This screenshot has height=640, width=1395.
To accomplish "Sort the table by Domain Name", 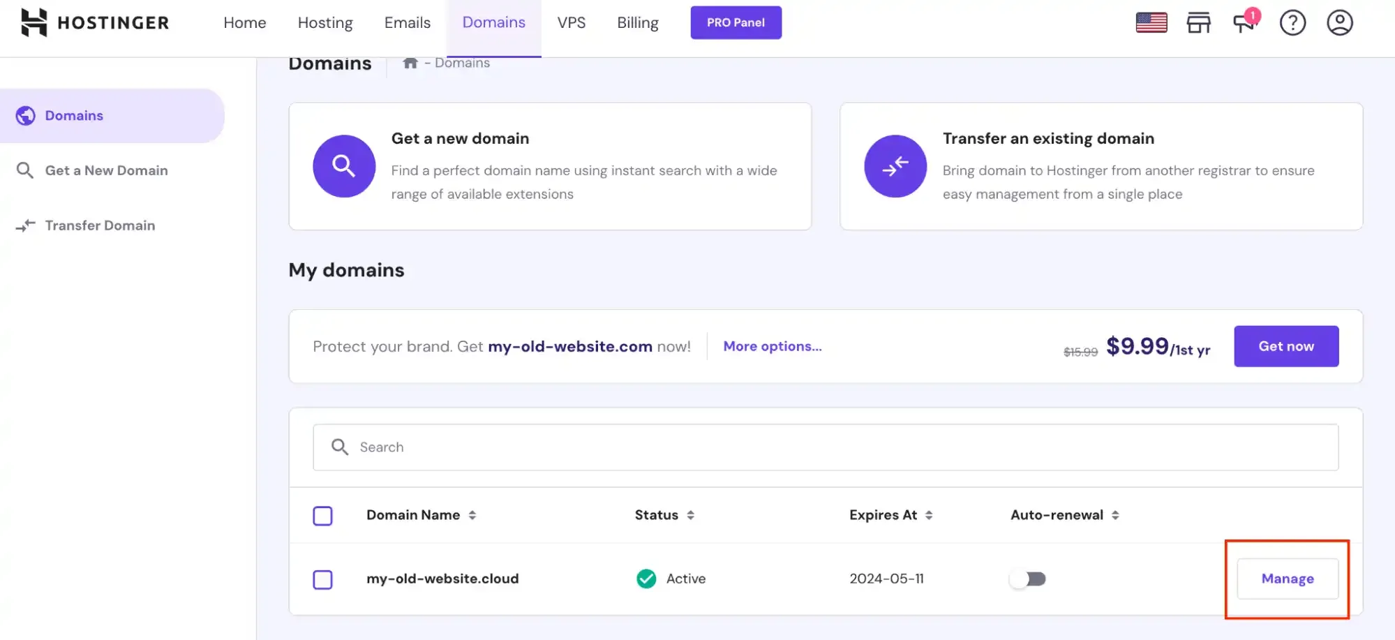I will 472,515.
